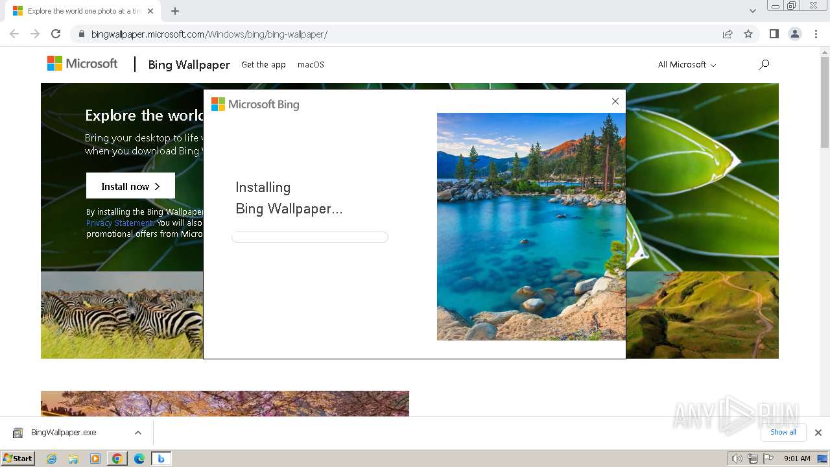The width and height of the screenshot is (830, 467).
Task: Open the Chrome profile avatar
Action: point(795,34)
